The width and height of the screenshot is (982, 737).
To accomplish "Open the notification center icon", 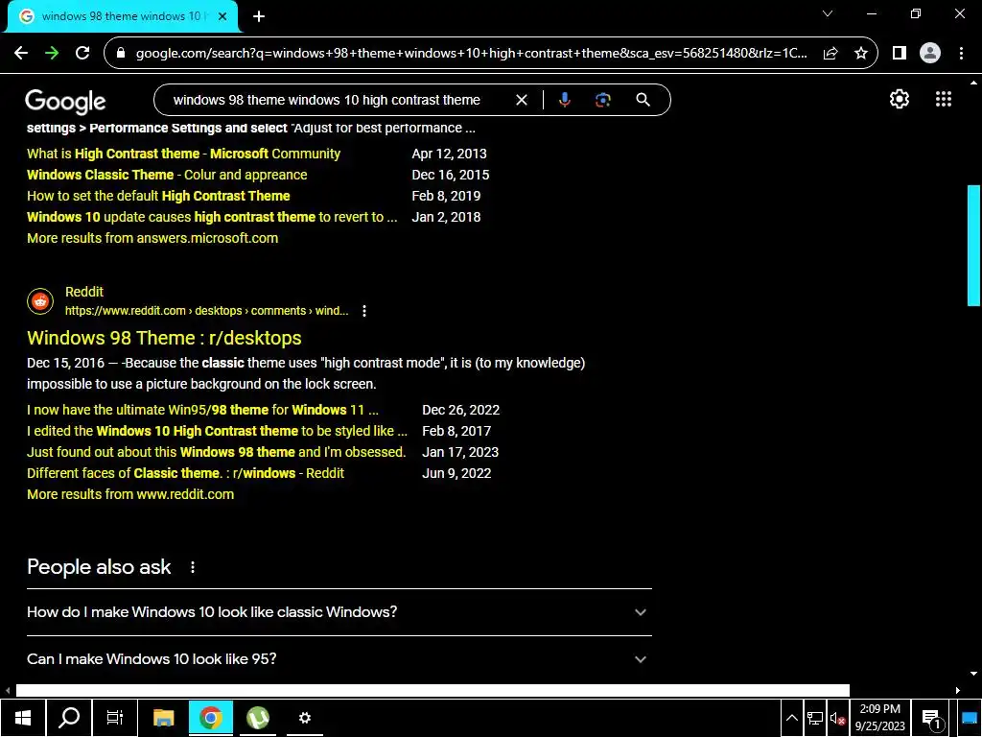I will pyautogui.click(x=932, y=718).
